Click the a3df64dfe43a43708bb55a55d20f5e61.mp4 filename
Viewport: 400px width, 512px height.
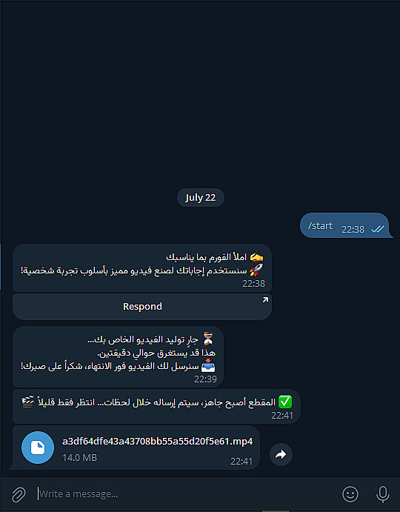pos(157,441)
